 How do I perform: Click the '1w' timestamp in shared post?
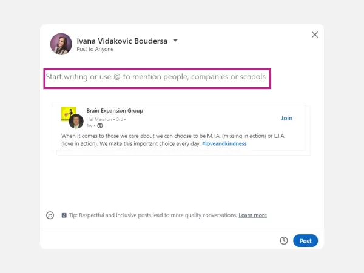click(90, 125)
